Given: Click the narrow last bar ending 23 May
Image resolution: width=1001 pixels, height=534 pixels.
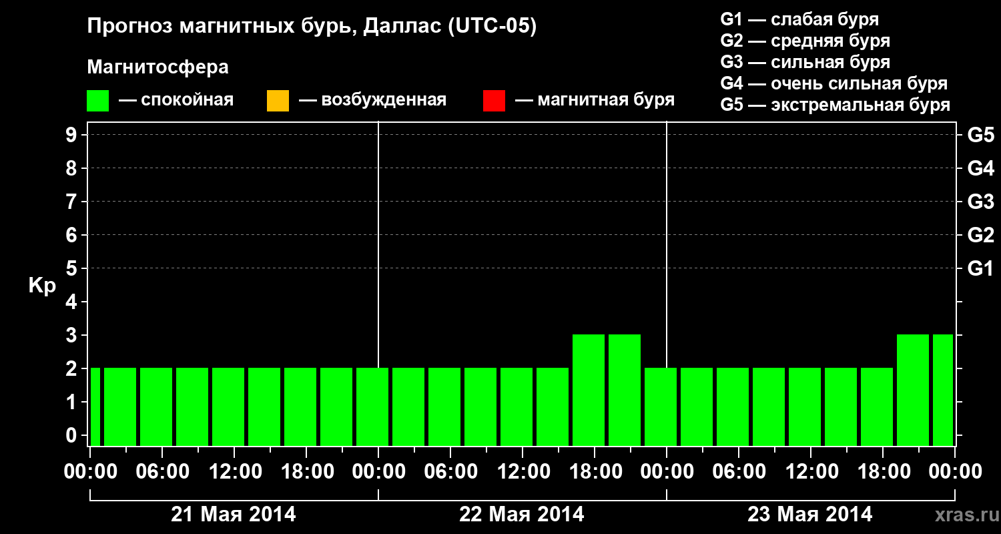Looking at the screenshot, I should (943, 390).
